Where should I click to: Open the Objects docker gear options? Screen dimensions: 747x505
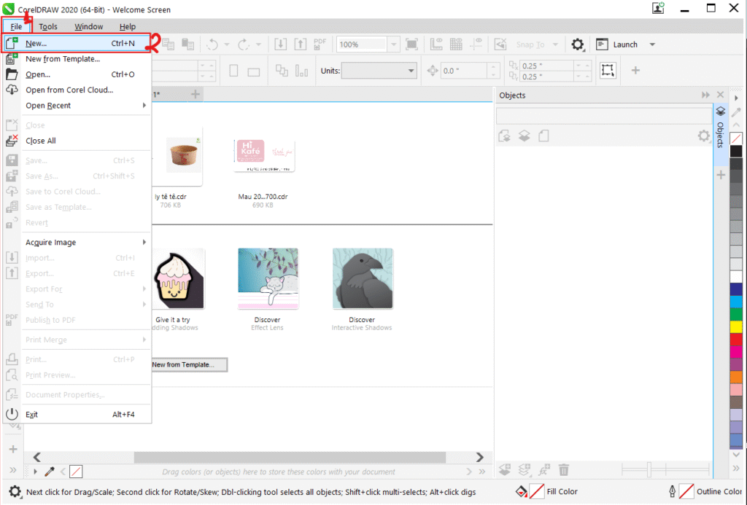point(704,136)
